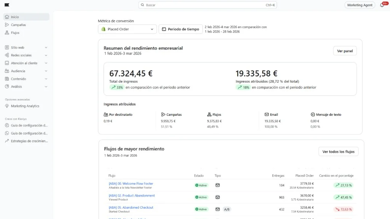Click Ver todos los flujos button

(x=338, y=152)
